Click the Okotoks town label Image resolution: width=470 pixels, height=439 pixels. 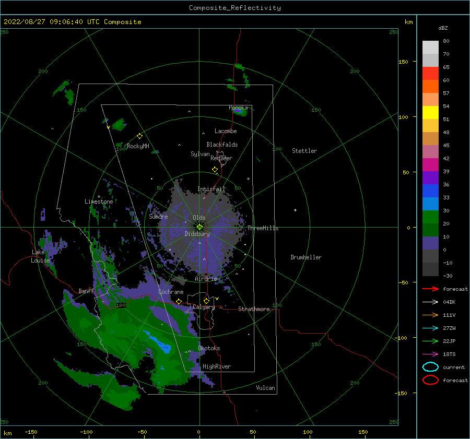coord(209,348)
